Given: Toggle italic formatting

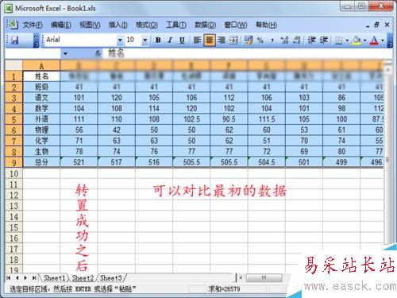Looking at the screenshot, I should click(x=170, y=41).
